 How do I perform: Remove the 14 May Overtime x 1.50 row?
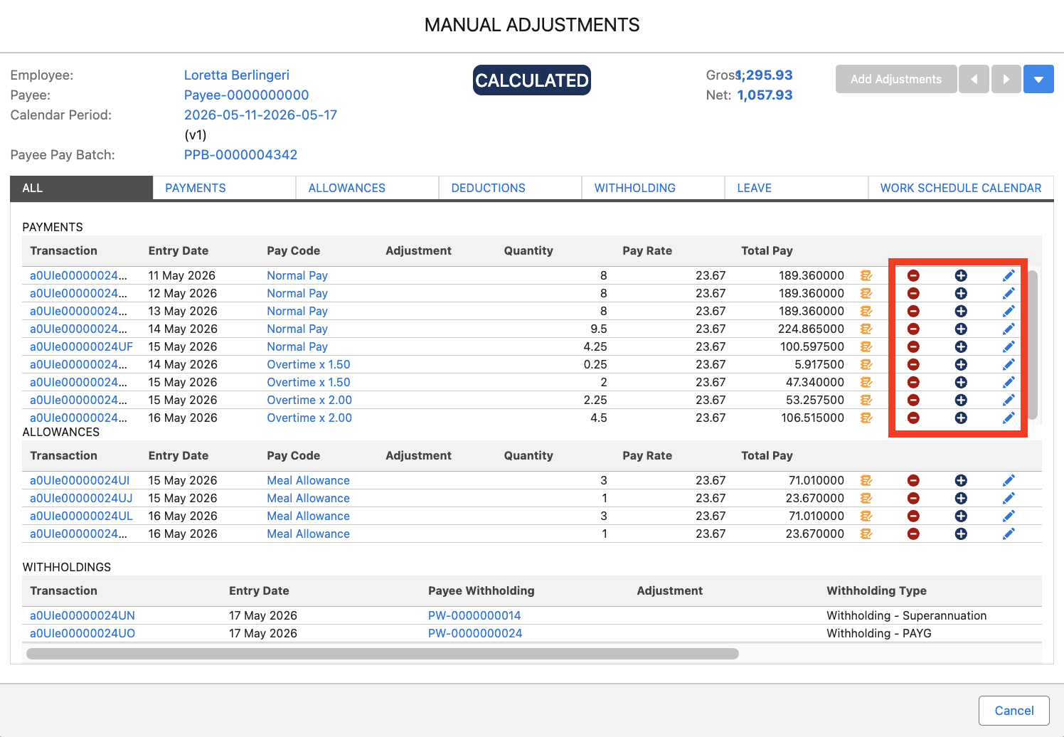pos(913,364)
